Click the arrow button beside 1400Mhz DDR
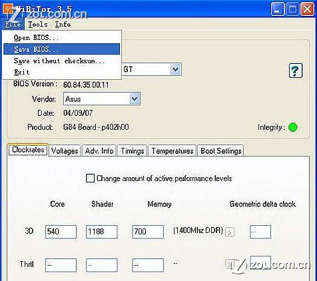 point(230,232)
